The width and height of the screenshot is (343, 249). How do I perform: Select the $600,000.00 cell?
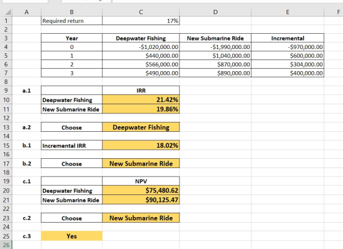(x=287, y=56)
